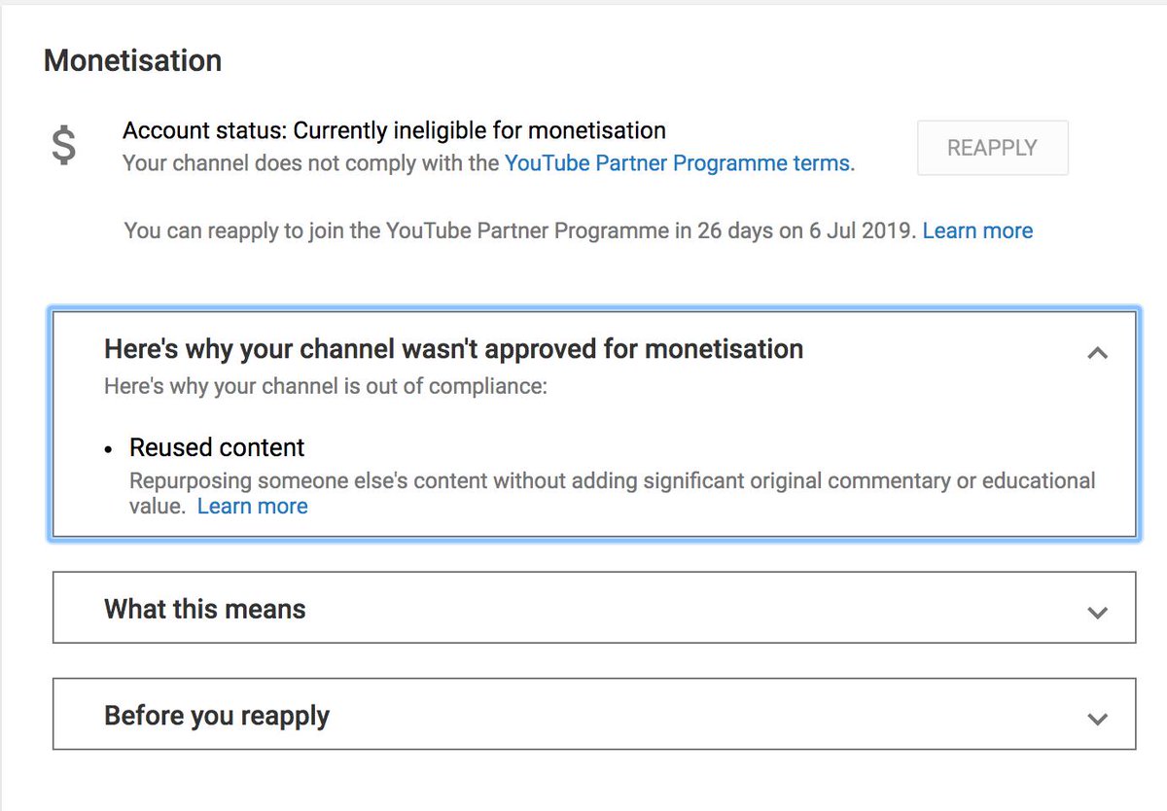The height and width of the screenshot is (811, 1167).
Task: Click 'Account status: Currently ineligible for monetisation' text
Action: point(394,130)
